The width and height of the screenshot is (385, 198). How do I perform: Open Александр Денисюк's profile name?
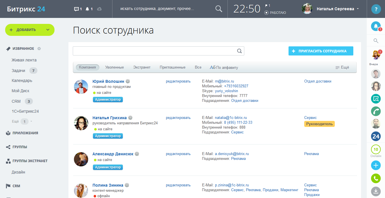[113, 154]
